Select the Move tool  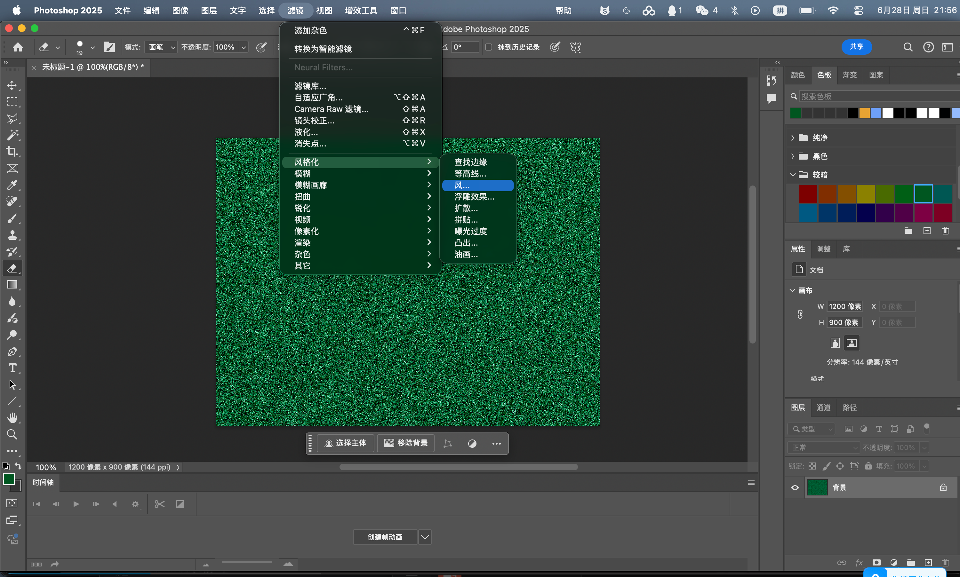click(12, 85)
